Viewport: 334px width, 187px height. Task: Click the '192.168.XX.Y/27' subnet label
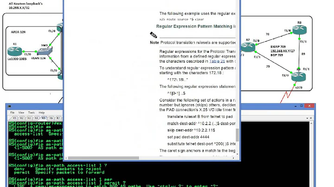[283, 51]
